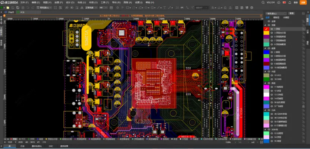Collapse the 底面 layer group
310x149 pixels.
coord(265,48)
